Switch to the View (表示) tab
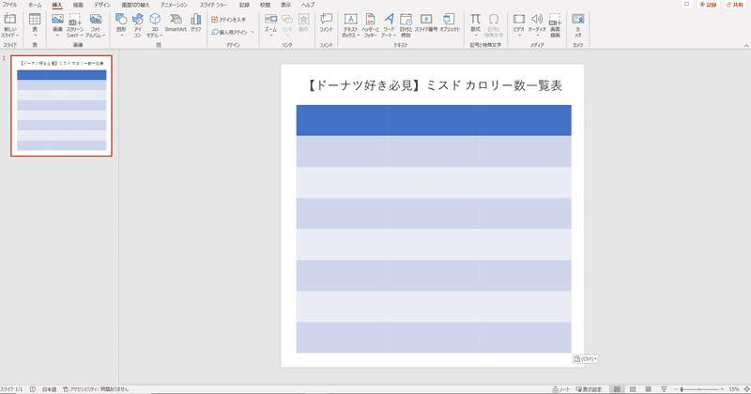This screenshot has height=394, width=751. tap(286, 5)
